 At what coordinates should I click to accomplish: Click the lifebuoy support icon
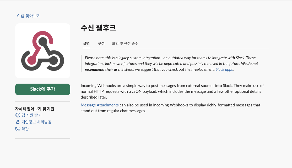point(18,115)
